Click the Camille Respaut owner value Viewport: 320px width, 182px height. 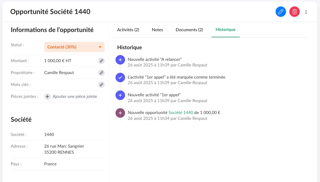pos(59,72)
